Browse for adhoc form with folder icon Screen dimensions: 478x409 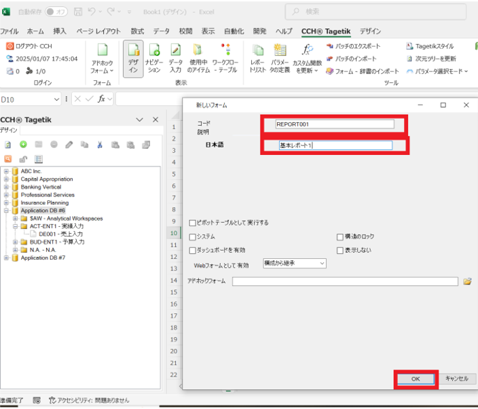tap(467, 281)
